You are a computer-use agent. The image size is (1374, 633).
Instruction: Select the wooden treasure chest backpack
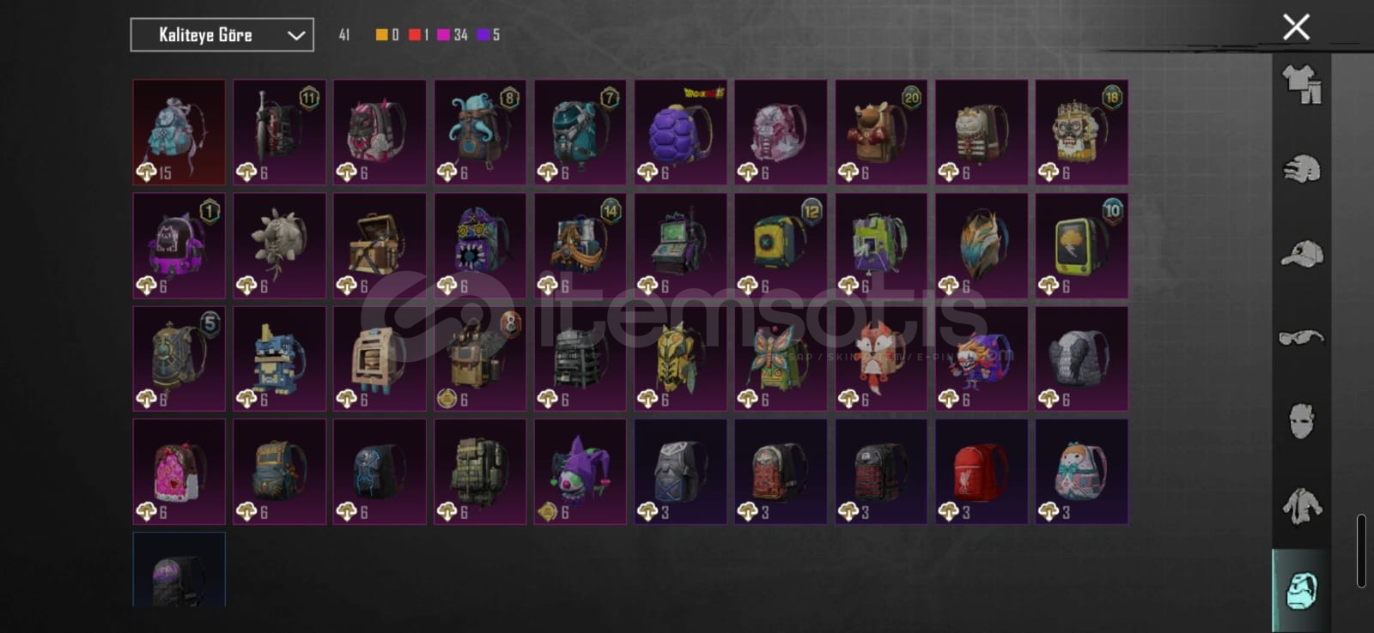pos(380,245)
